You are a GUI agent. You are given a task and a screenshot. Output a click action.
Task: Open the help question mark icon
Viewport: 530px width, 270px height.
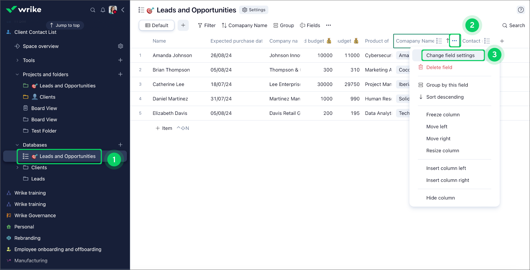pyautogui.click(x=521, y=10)
